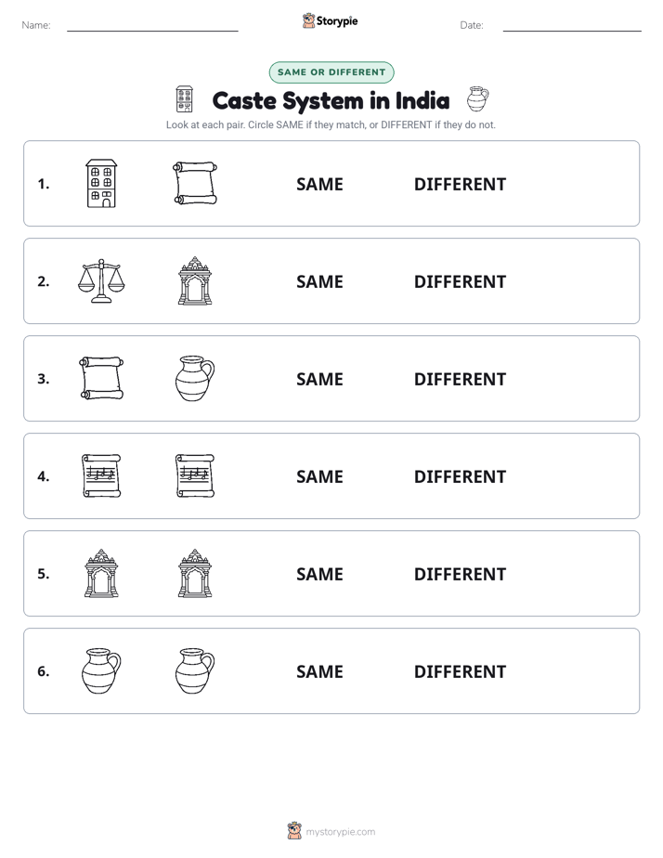
Task: Click the Name input line
Action: pyautogui.click(x=152, y=26)
